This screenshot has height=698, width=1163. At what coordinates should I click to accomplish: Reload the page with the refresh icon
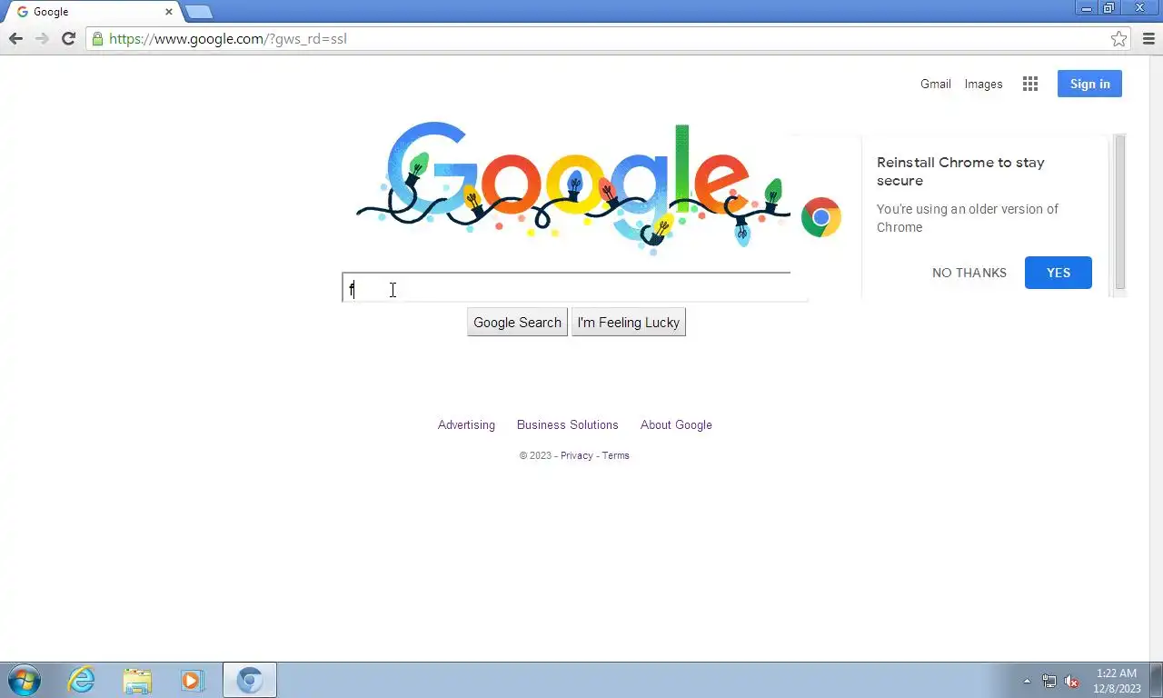tap(68, 38)
